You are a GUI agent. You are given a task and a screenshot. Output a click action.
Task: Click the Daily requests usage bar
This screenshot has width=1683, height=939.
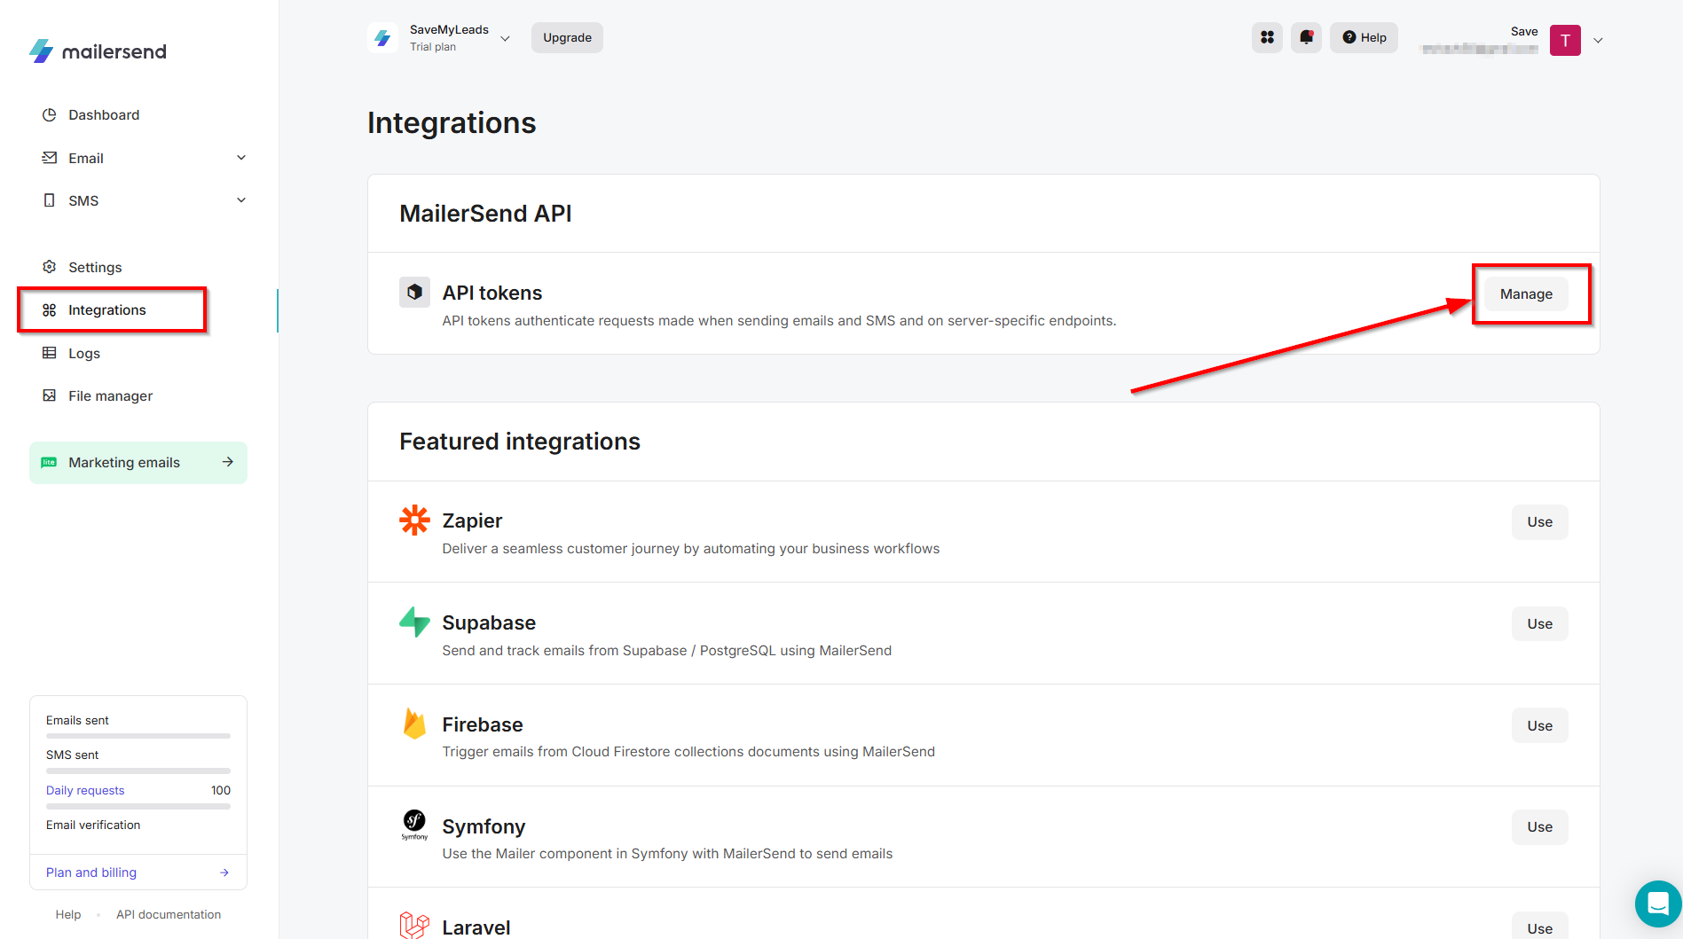[138, 806]
